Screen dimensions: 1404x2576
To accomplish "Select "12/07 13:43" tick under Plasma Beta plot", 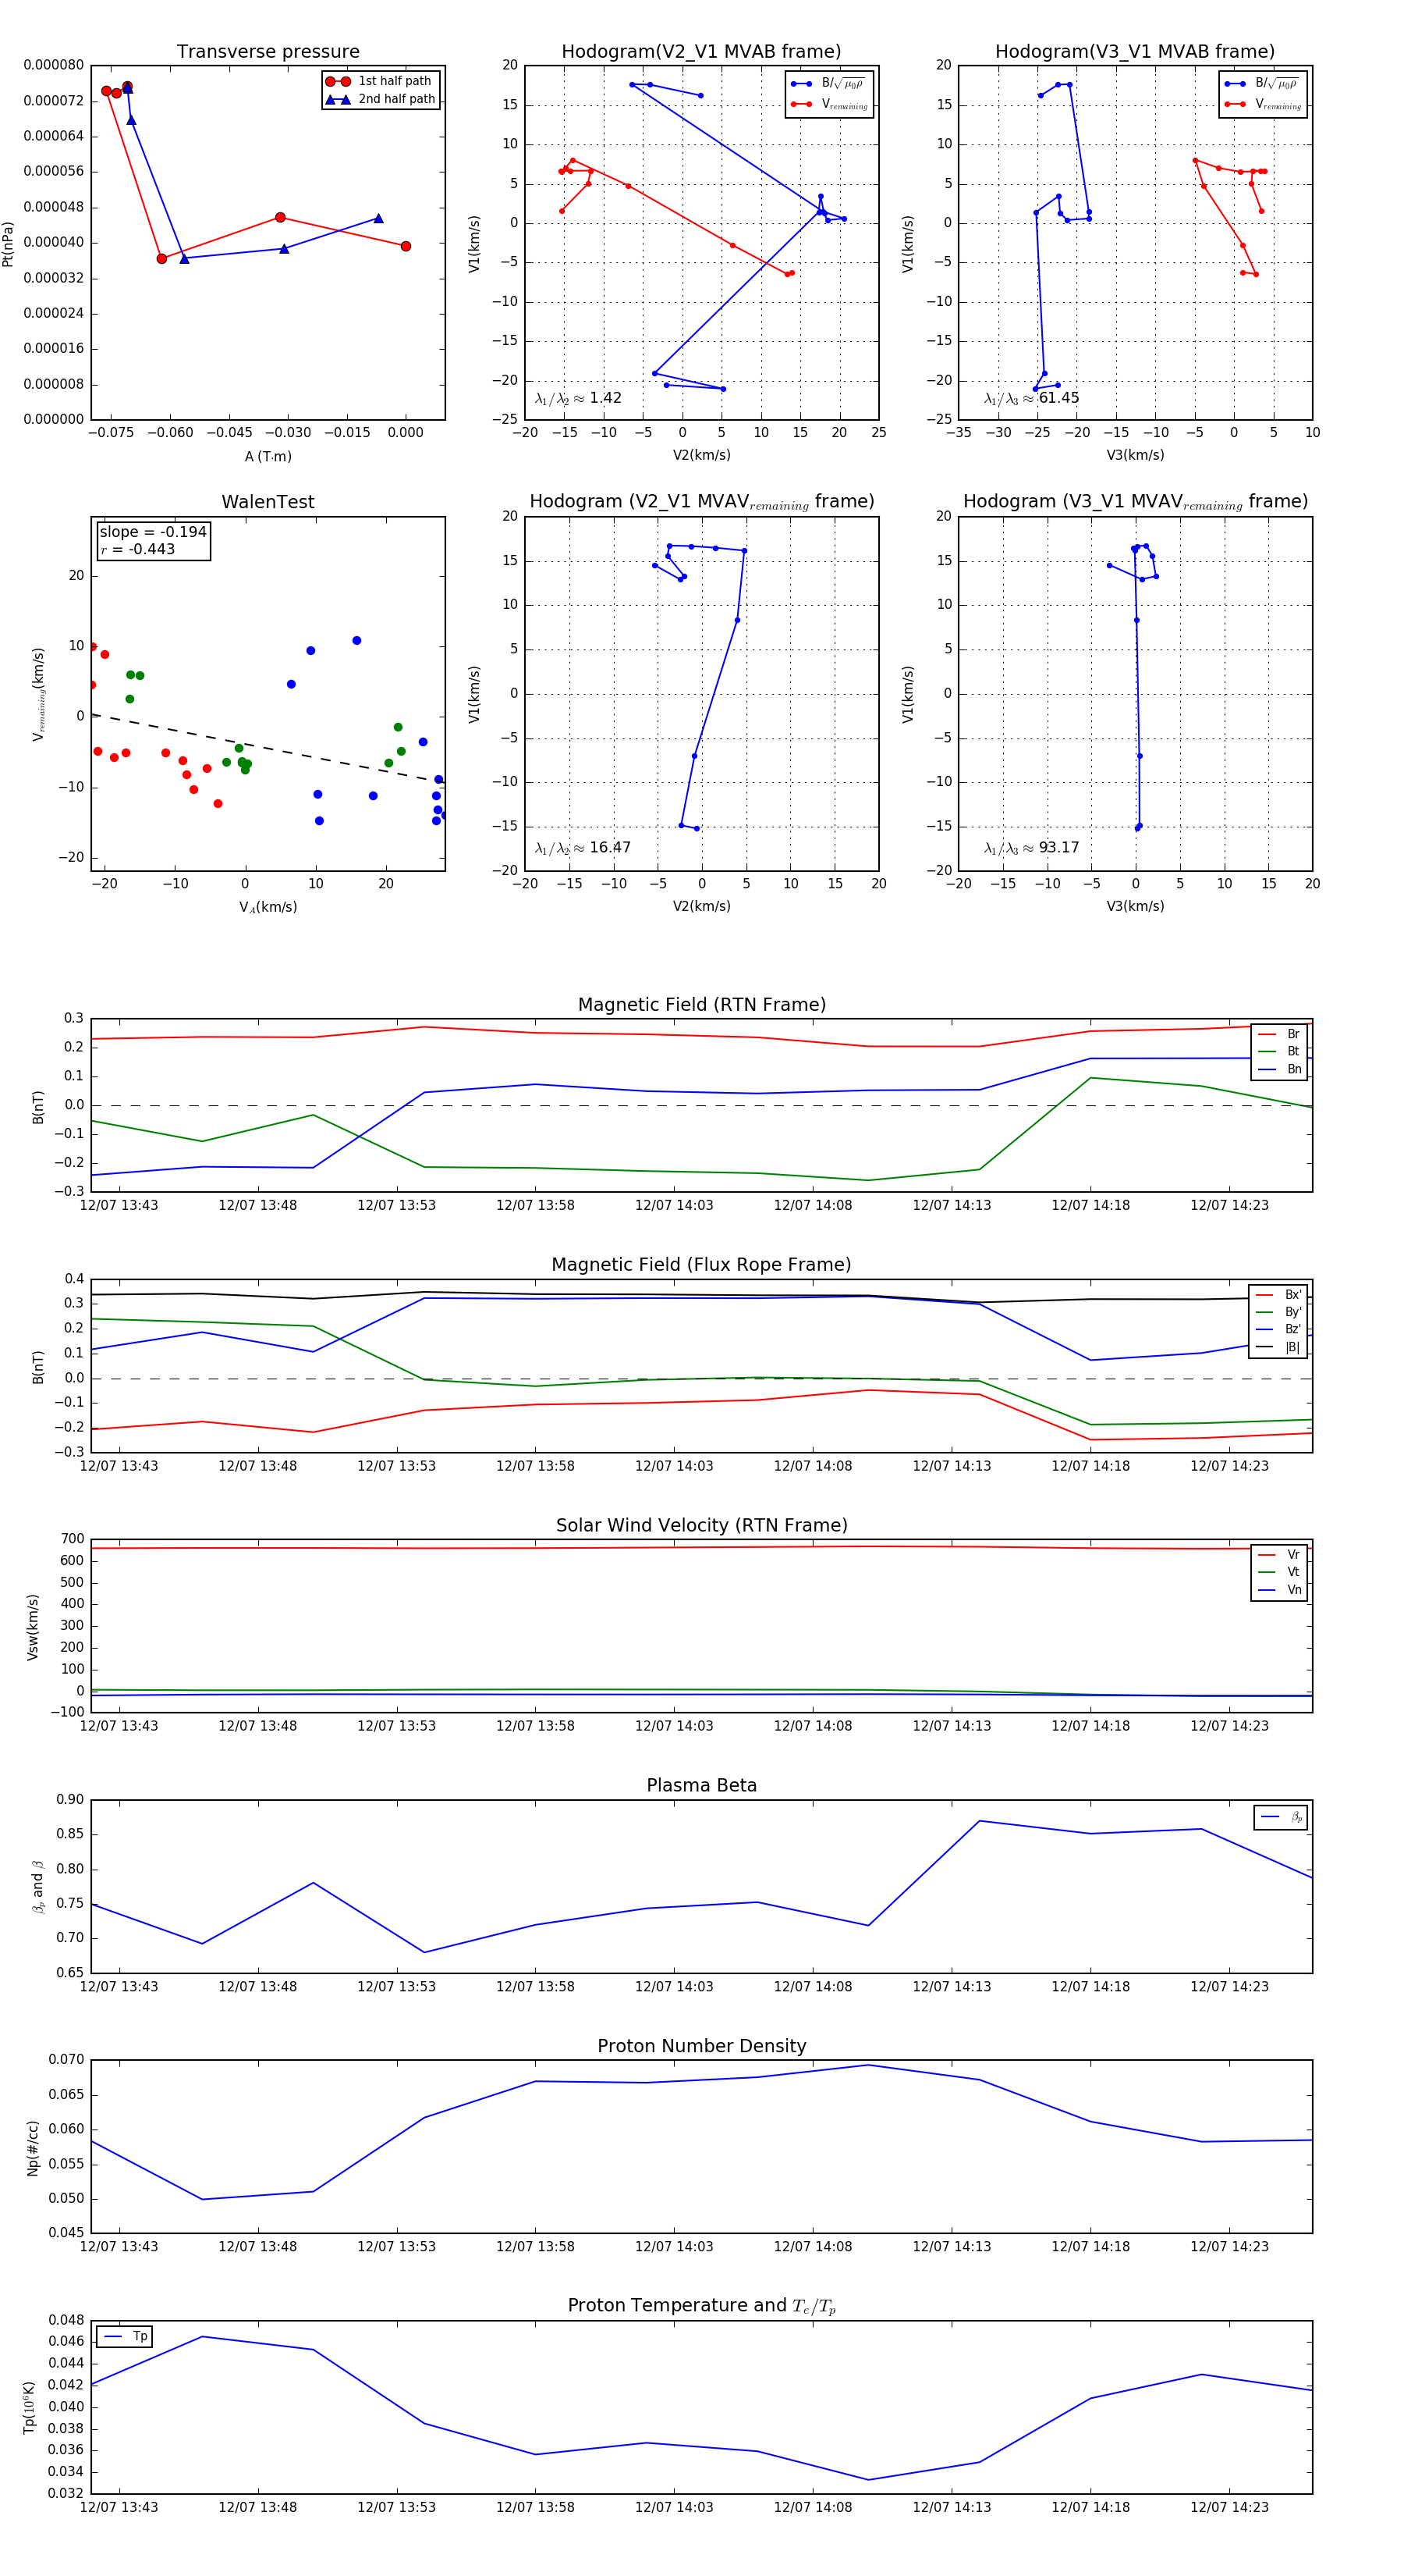I will coord(119,1987).
